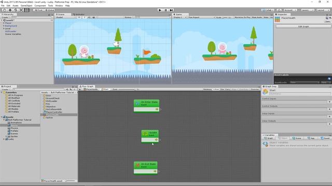Open the Inspector settings gear icon
332x186 pixels.
pos(330,18)
